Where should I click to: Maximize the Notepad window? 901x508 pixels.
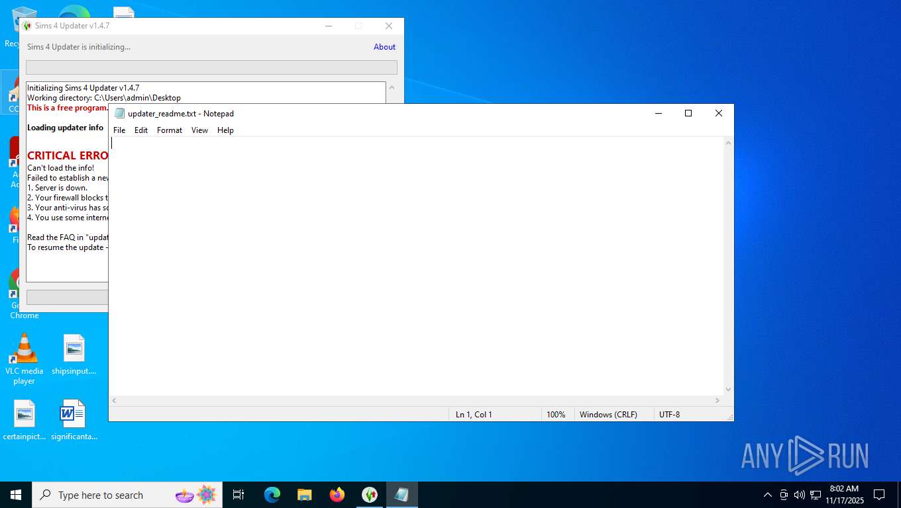688,113
